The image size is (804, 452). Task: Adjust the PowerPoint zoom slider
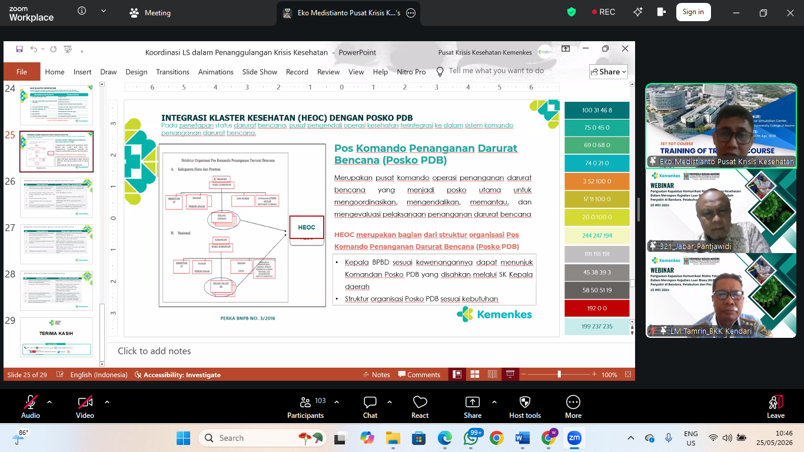coord(559,374)
